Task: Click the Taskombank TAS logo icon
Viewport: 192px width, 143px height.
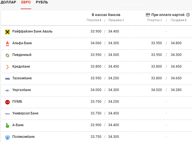Action: point(7,79)
